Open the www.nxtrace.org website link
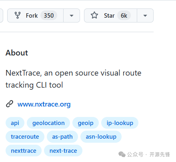Viewport: 176px width, 162px height. 44,104
